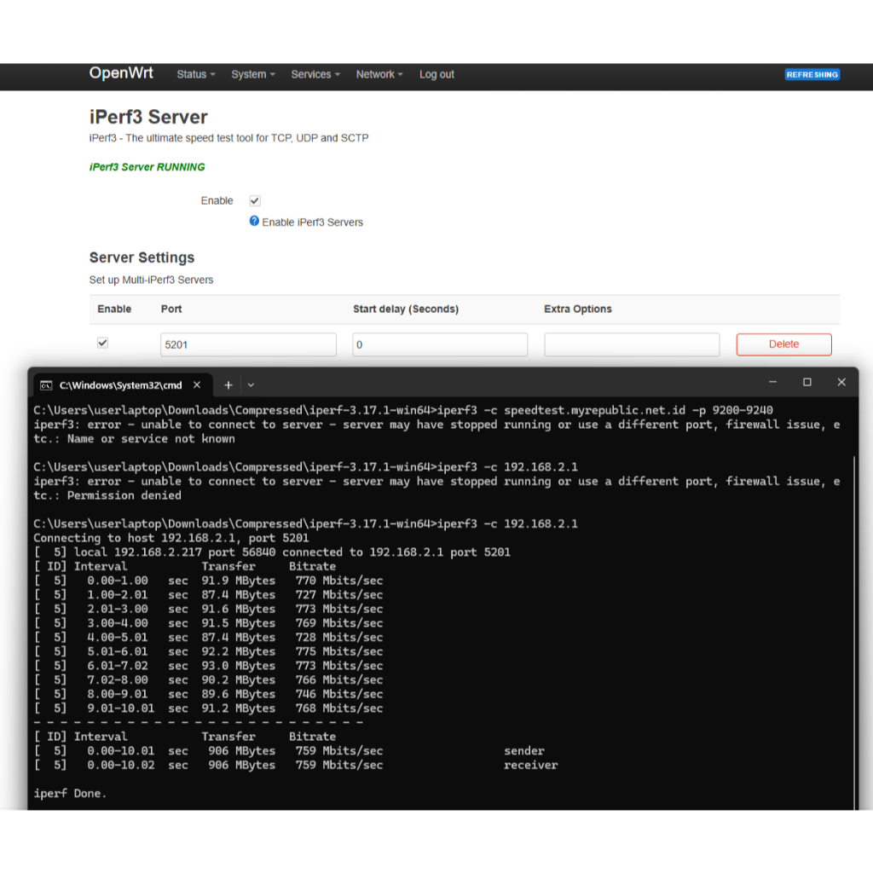The height and width of the screenshot is (873, 873).
Task: Click the OpenWrt brand logo link
Action: coord(121,73)
